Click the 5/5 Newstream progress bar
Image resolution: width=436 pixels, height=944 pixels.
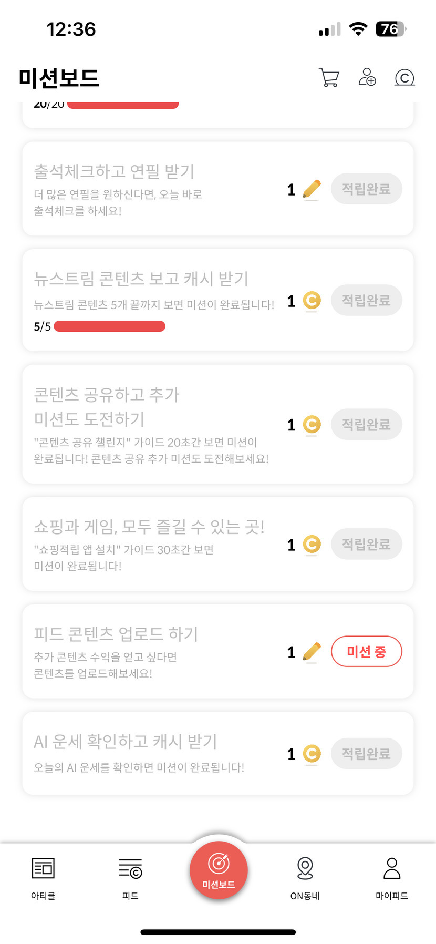(x=109, y=326)
